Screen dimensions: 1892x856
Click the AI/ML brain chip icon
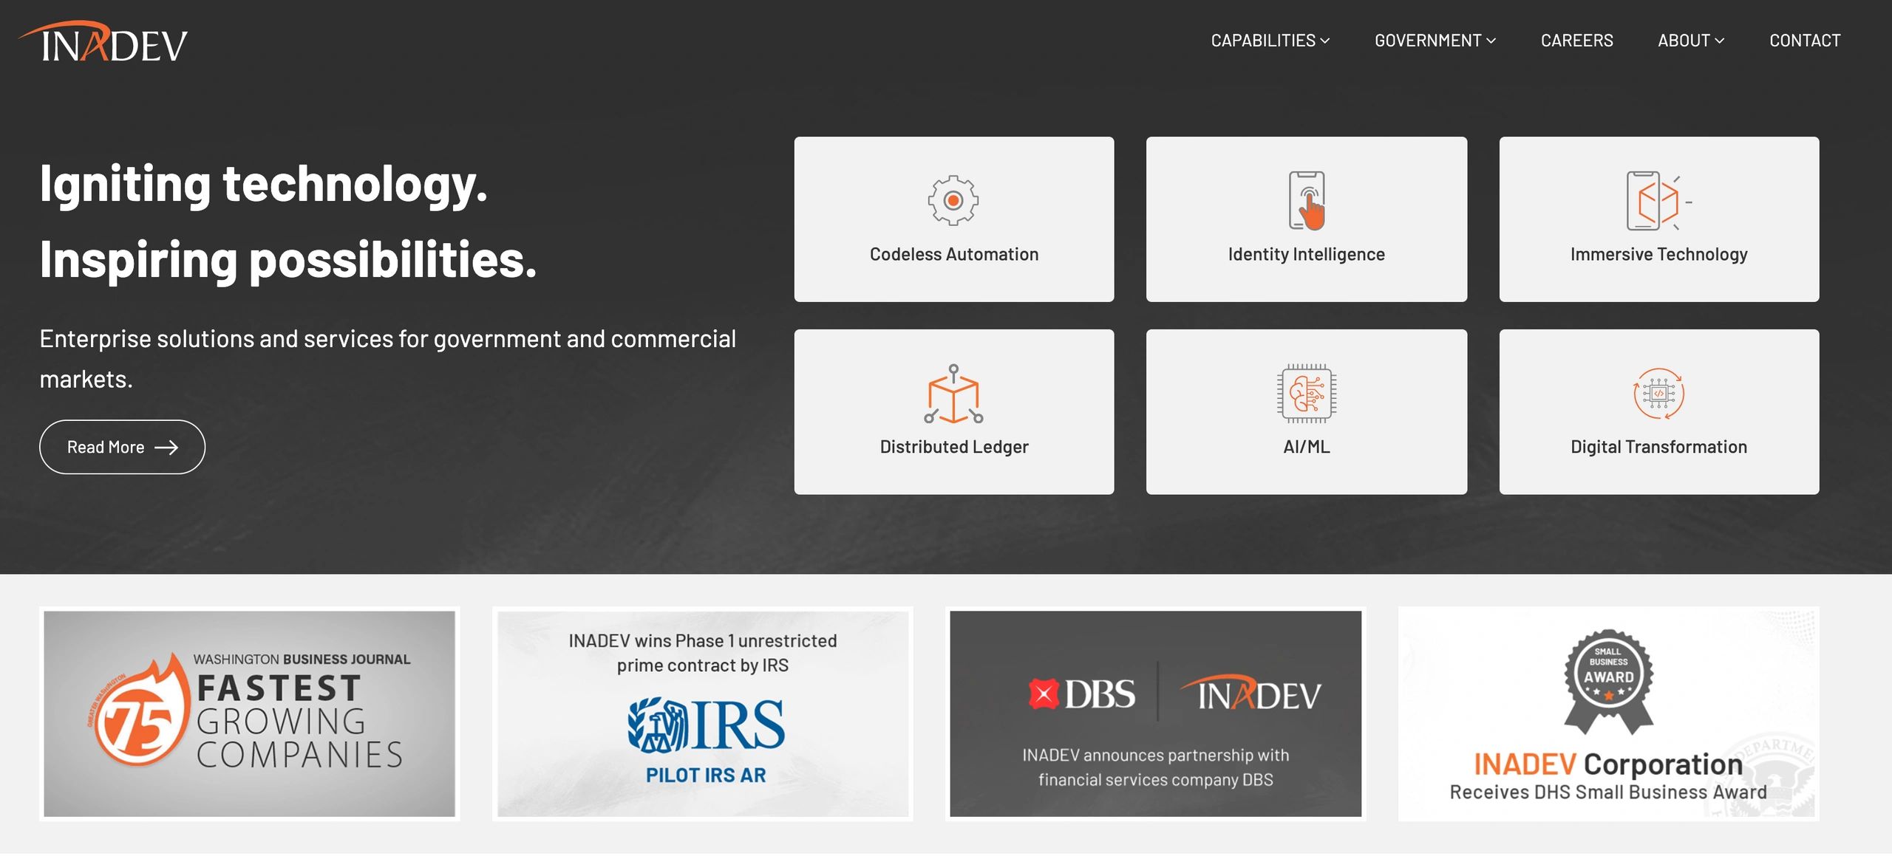pos(1307,394)
